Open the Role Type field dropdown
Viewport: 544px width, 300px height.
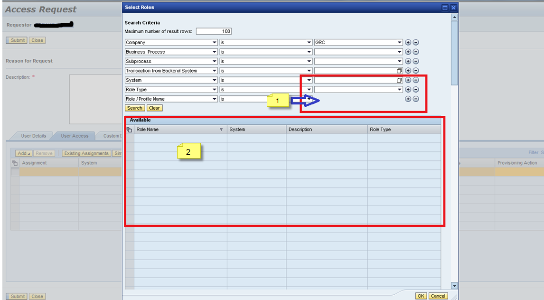click(215, 90)
